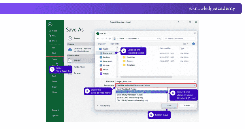Choose Excel 97-2003 Workbook (*.xls) option
Screen dimensions: 245x129
point(142,97)
